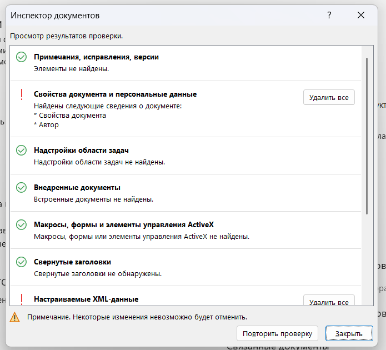386x350 pixels.
Task: Select heading Примечания, исправления, версии
Action: click(x=96, y=57)
